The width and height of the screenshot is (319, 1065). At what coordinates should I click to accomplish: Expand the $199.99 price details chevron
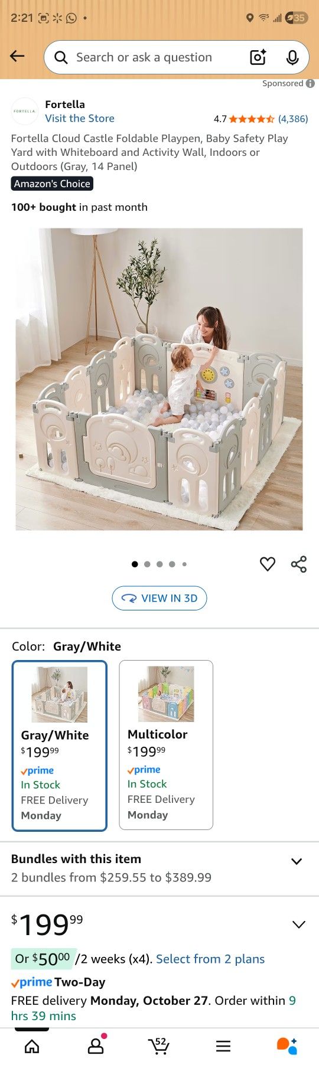coord(299,924)
